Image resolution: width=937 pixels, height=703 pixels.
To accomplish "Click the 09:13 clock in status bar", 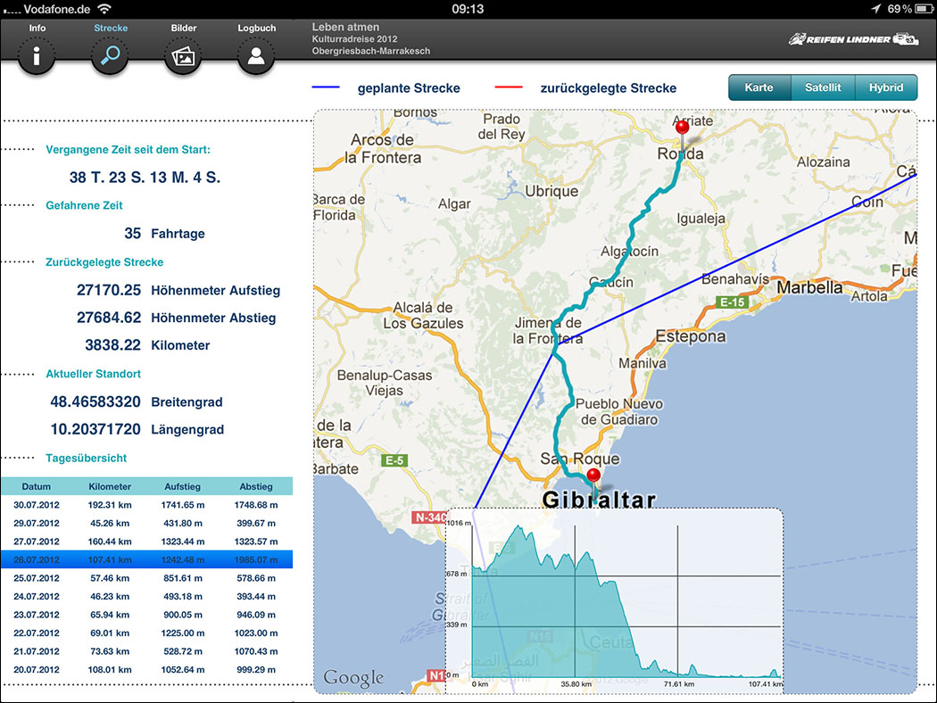I will [468, 9].
